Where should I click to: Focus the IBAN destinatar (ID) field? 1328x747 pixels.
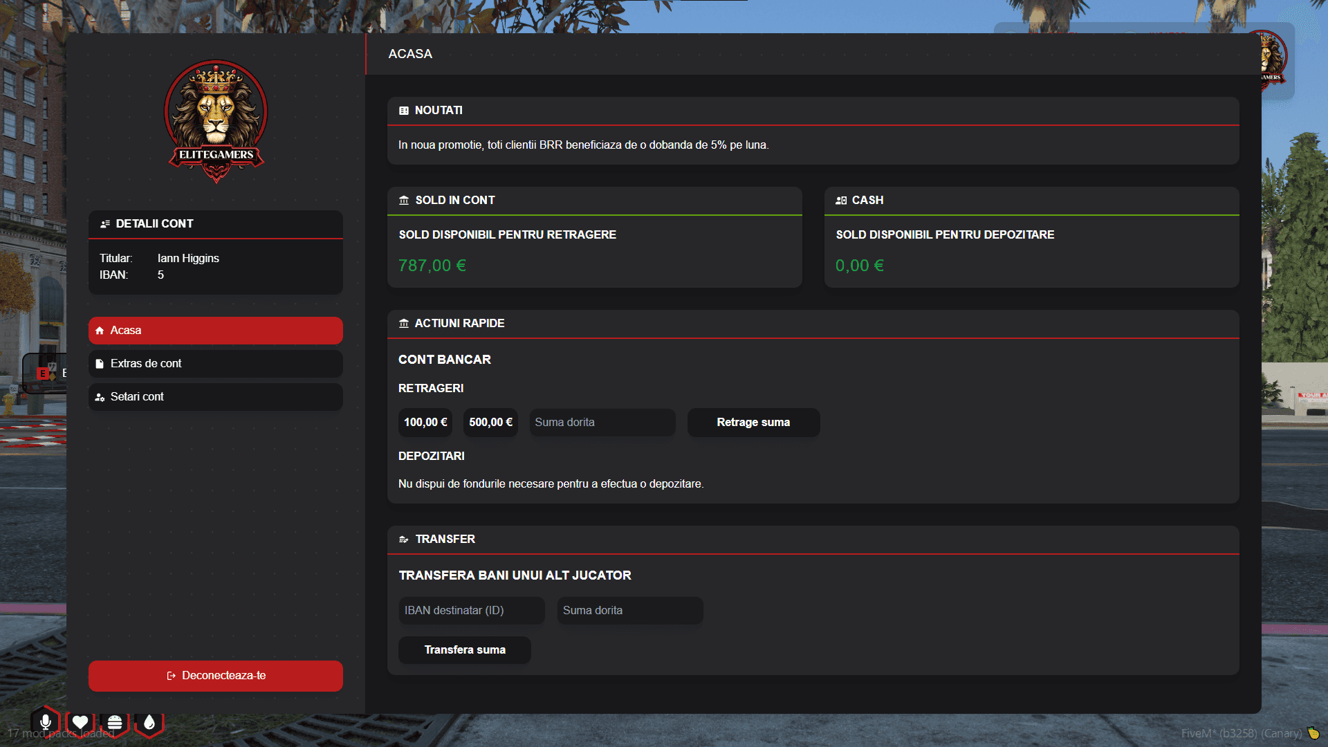(x=472, y=611)
